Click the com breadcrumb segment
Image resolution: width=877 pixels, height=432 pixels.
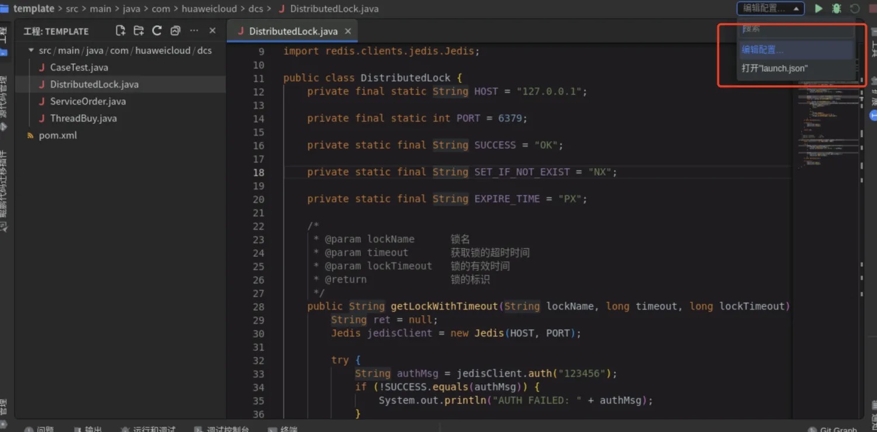(x=161, y=9)
